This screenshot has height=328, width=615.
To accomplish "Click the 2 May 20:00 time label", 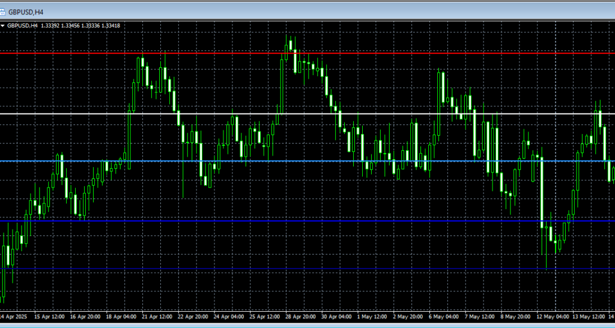I will tap(408, 317).
